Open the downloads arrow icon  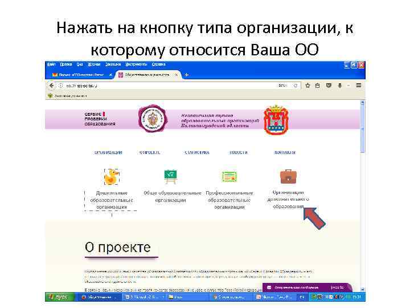click(340, 86)
